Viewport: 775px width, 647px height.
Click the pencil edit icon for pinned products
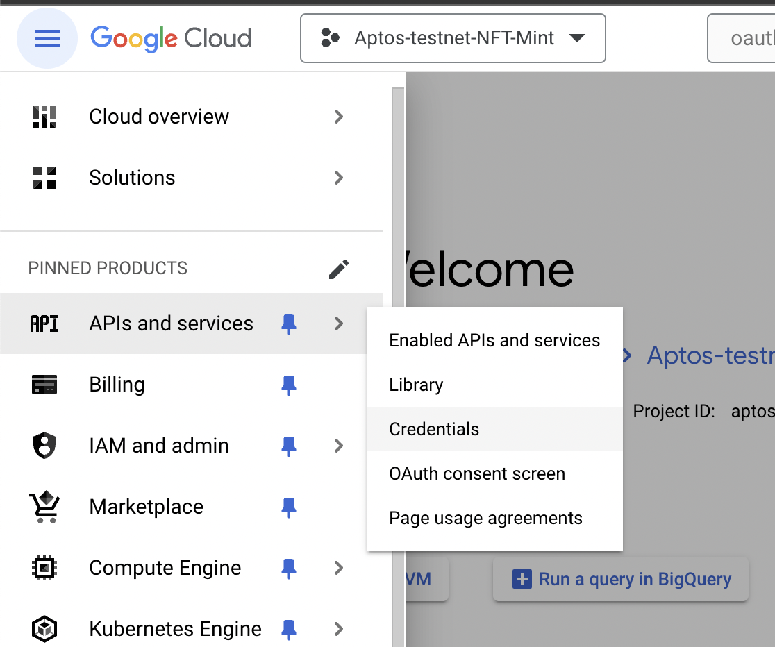click(339, 269)
